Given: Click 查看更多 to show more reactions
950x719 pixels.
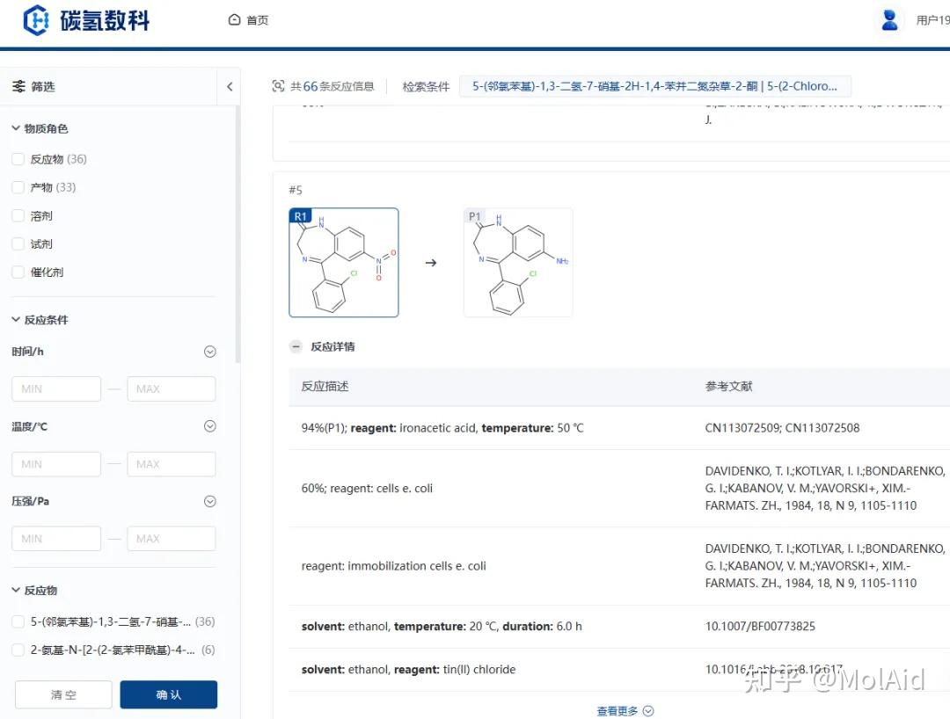Looking at the screenshot, I should (617, 711).
